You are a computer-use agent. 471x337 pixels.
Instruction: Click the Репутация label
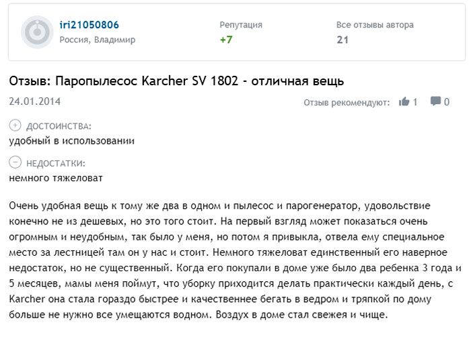click(x=241, y=25)
